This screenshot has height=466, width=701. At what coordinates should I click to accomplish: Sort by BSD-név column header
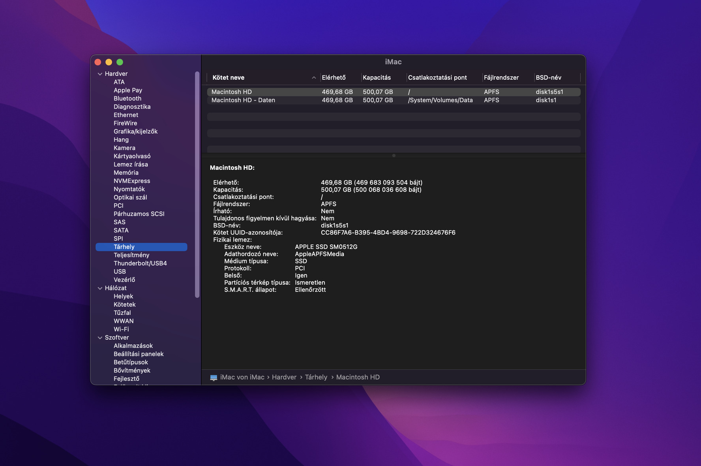point(549,78)
